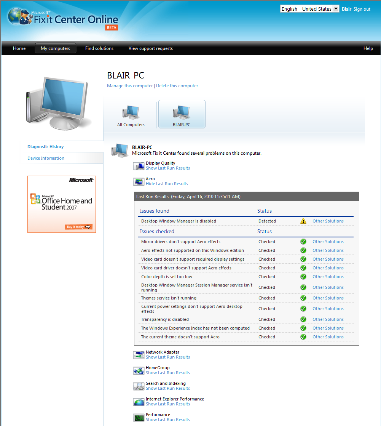This screenshot has height=426, width=381.
Task: Click the Last Run Results header bar
Action: pyautogui.click(x=246, y=197)
